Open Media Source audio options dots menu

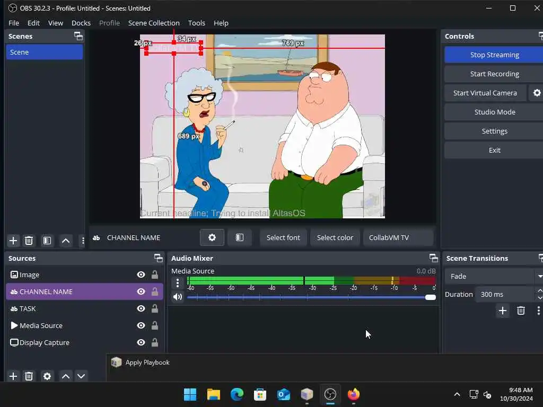178,283
